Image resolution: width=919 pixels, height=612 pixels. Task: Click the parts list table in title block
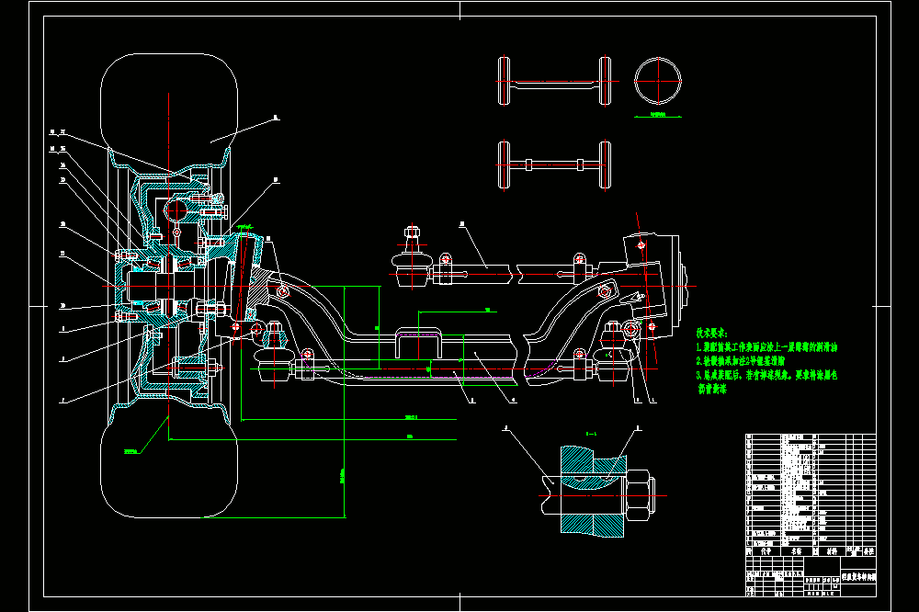[x=811, y=494]
